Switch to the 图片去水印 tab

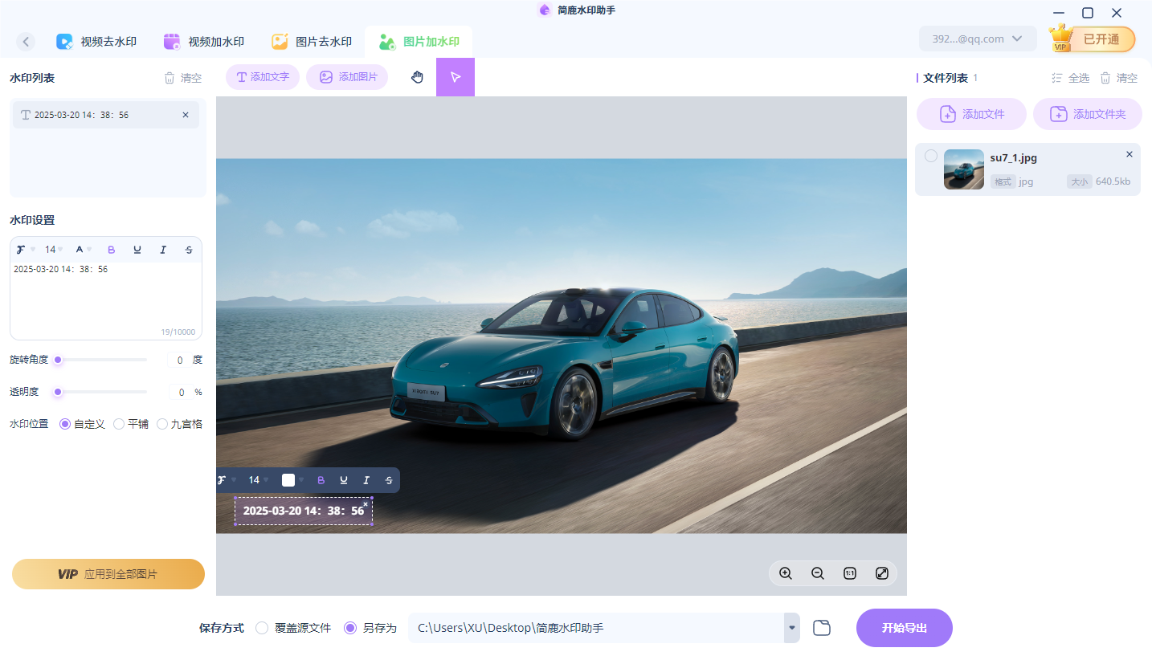click(x=312, y=42)
